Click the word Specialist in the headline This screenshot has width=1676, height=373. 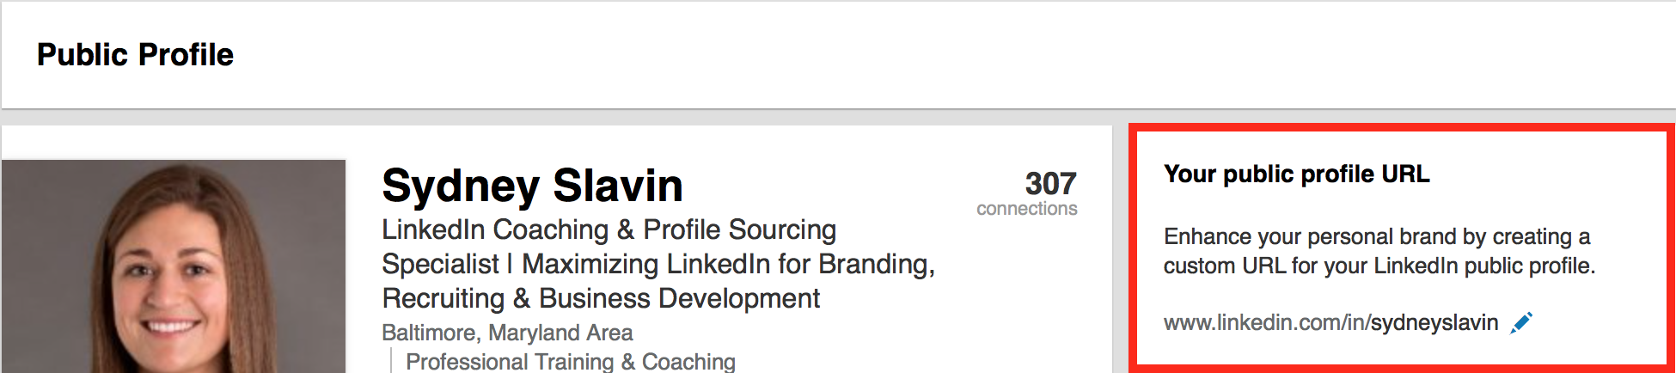pos(440,264)
